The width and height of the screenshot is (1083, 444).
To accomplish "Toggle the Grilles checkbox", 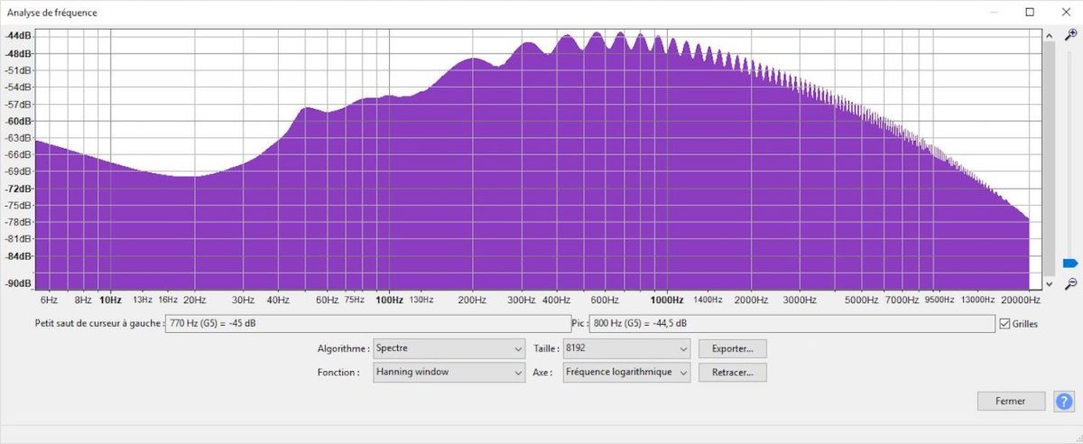I will 1004,323.
